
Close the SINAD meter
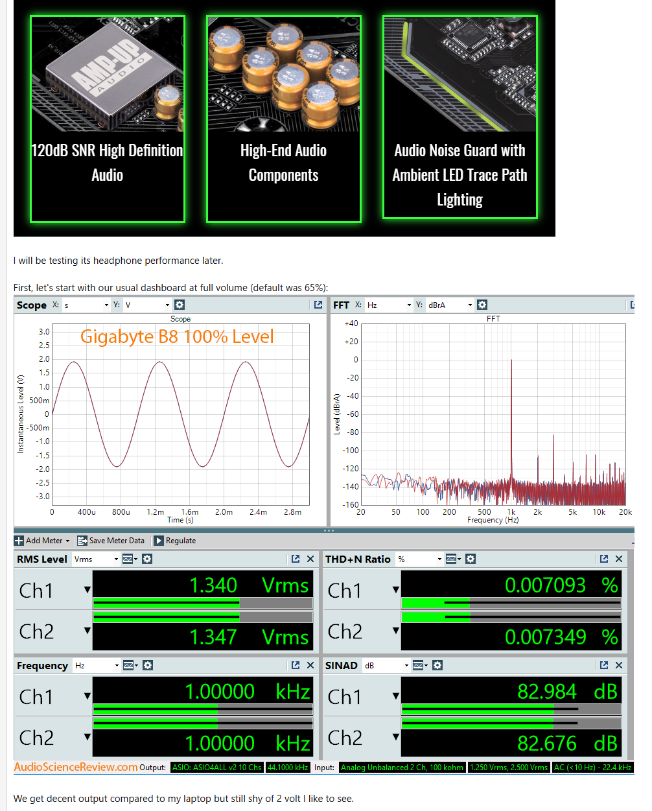[x=619, y=665]
